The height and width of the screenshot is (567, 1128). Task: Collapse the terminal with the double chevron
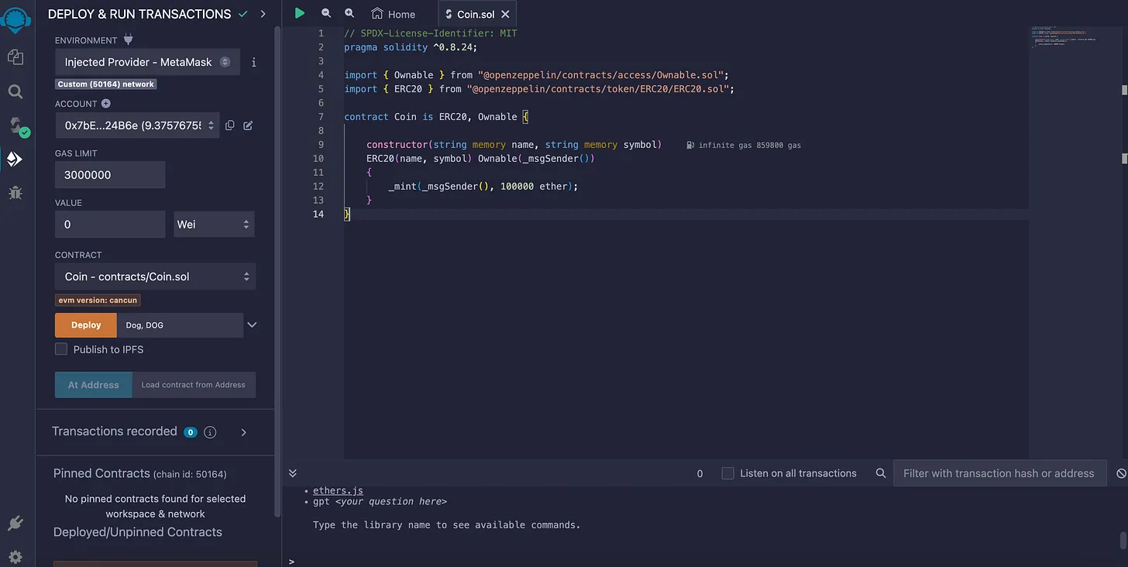[293, 473]
